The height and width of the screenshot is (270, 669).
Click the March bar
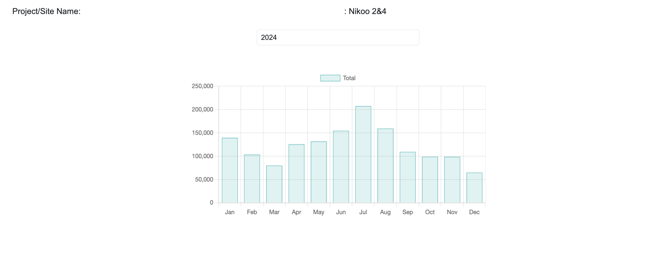[x=274, y=184]
